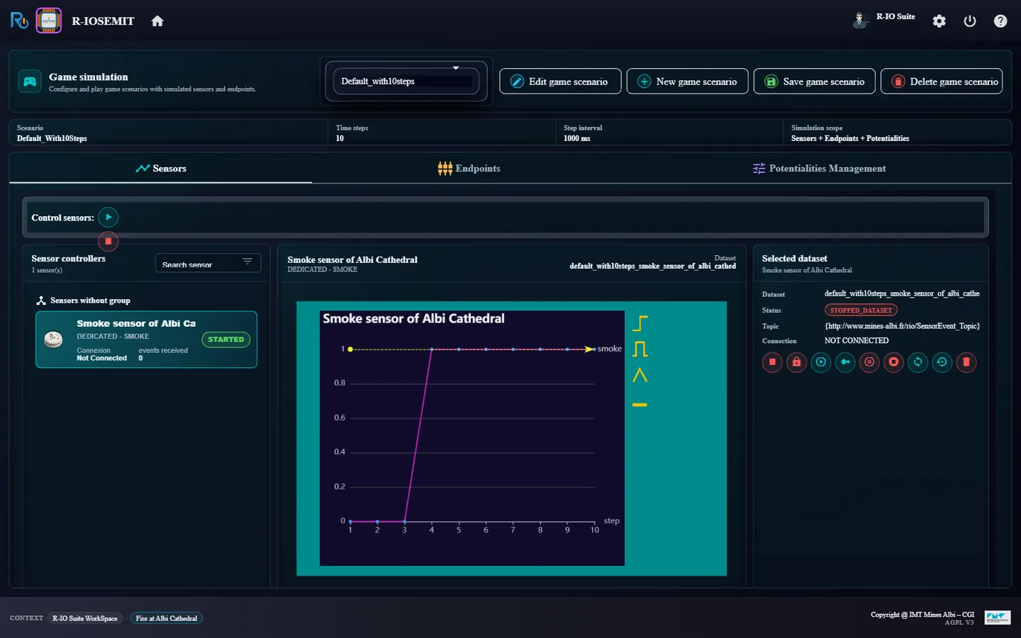
Task: Click New game scenario
Action: click(687, 82)
